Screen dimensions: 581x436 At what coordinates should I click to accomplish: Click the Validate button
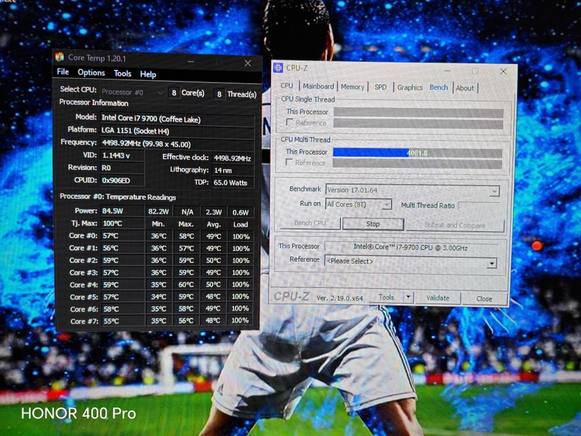pos(438,298)
